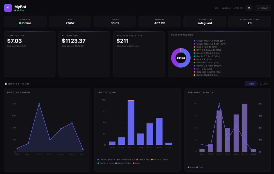Switch charts to 7 Days view

pyautogui.click(x=251, y=84)
